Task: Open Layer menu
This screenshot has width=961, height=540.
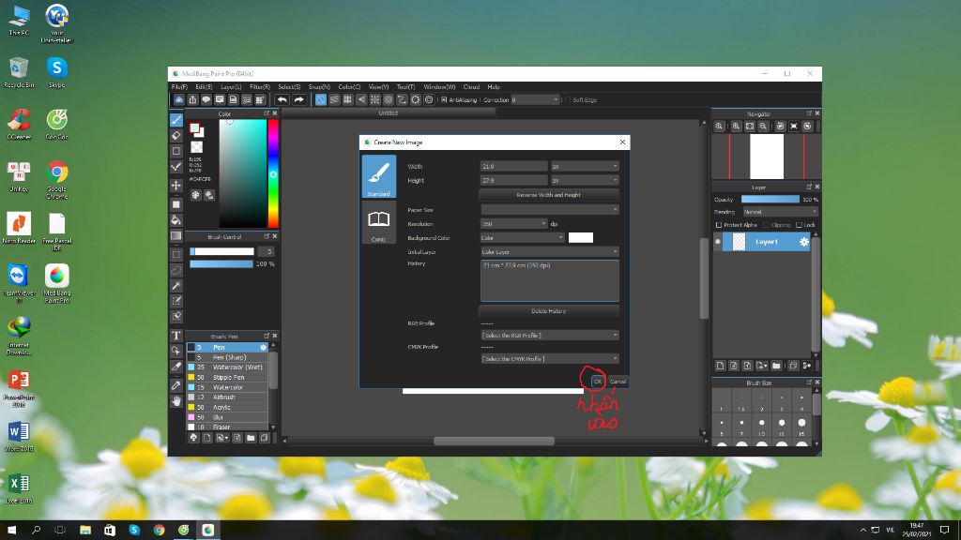Action: click(x=231, y=87)
